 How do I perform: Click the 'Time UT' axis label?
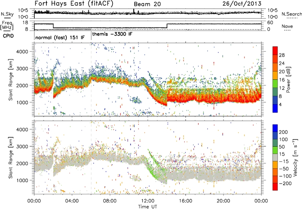coord(148,206)
